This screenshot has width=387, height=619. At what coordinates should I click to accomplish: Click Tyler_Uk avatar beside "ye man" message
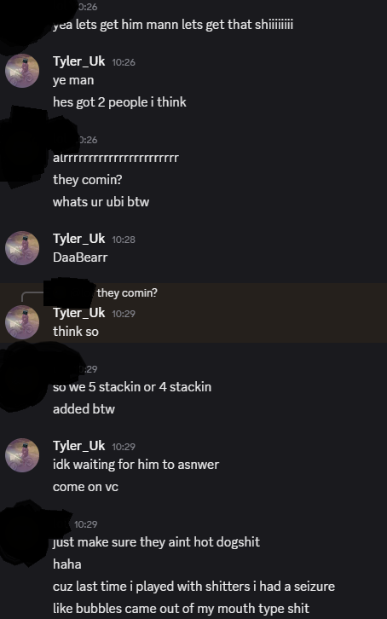tap(22, 71)
